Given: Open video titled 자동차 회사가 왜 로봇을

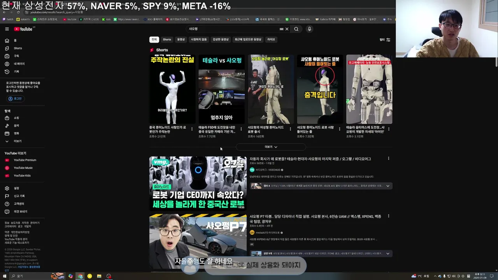Looking at the screenshot, I should 310,159.
